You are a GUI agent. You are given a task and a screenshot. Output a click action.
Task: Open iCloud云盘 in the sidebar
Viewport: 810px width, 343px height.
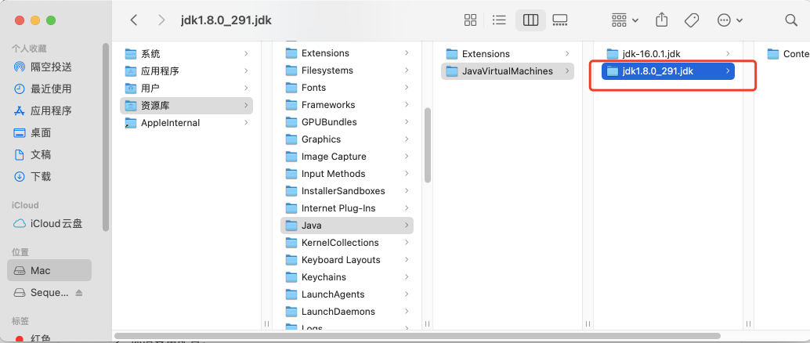tap(51, 224)
